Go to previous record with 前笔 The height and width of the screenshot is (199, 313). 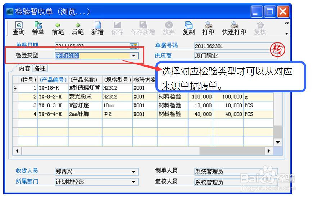pyautogui.click(x=58, y=28)
